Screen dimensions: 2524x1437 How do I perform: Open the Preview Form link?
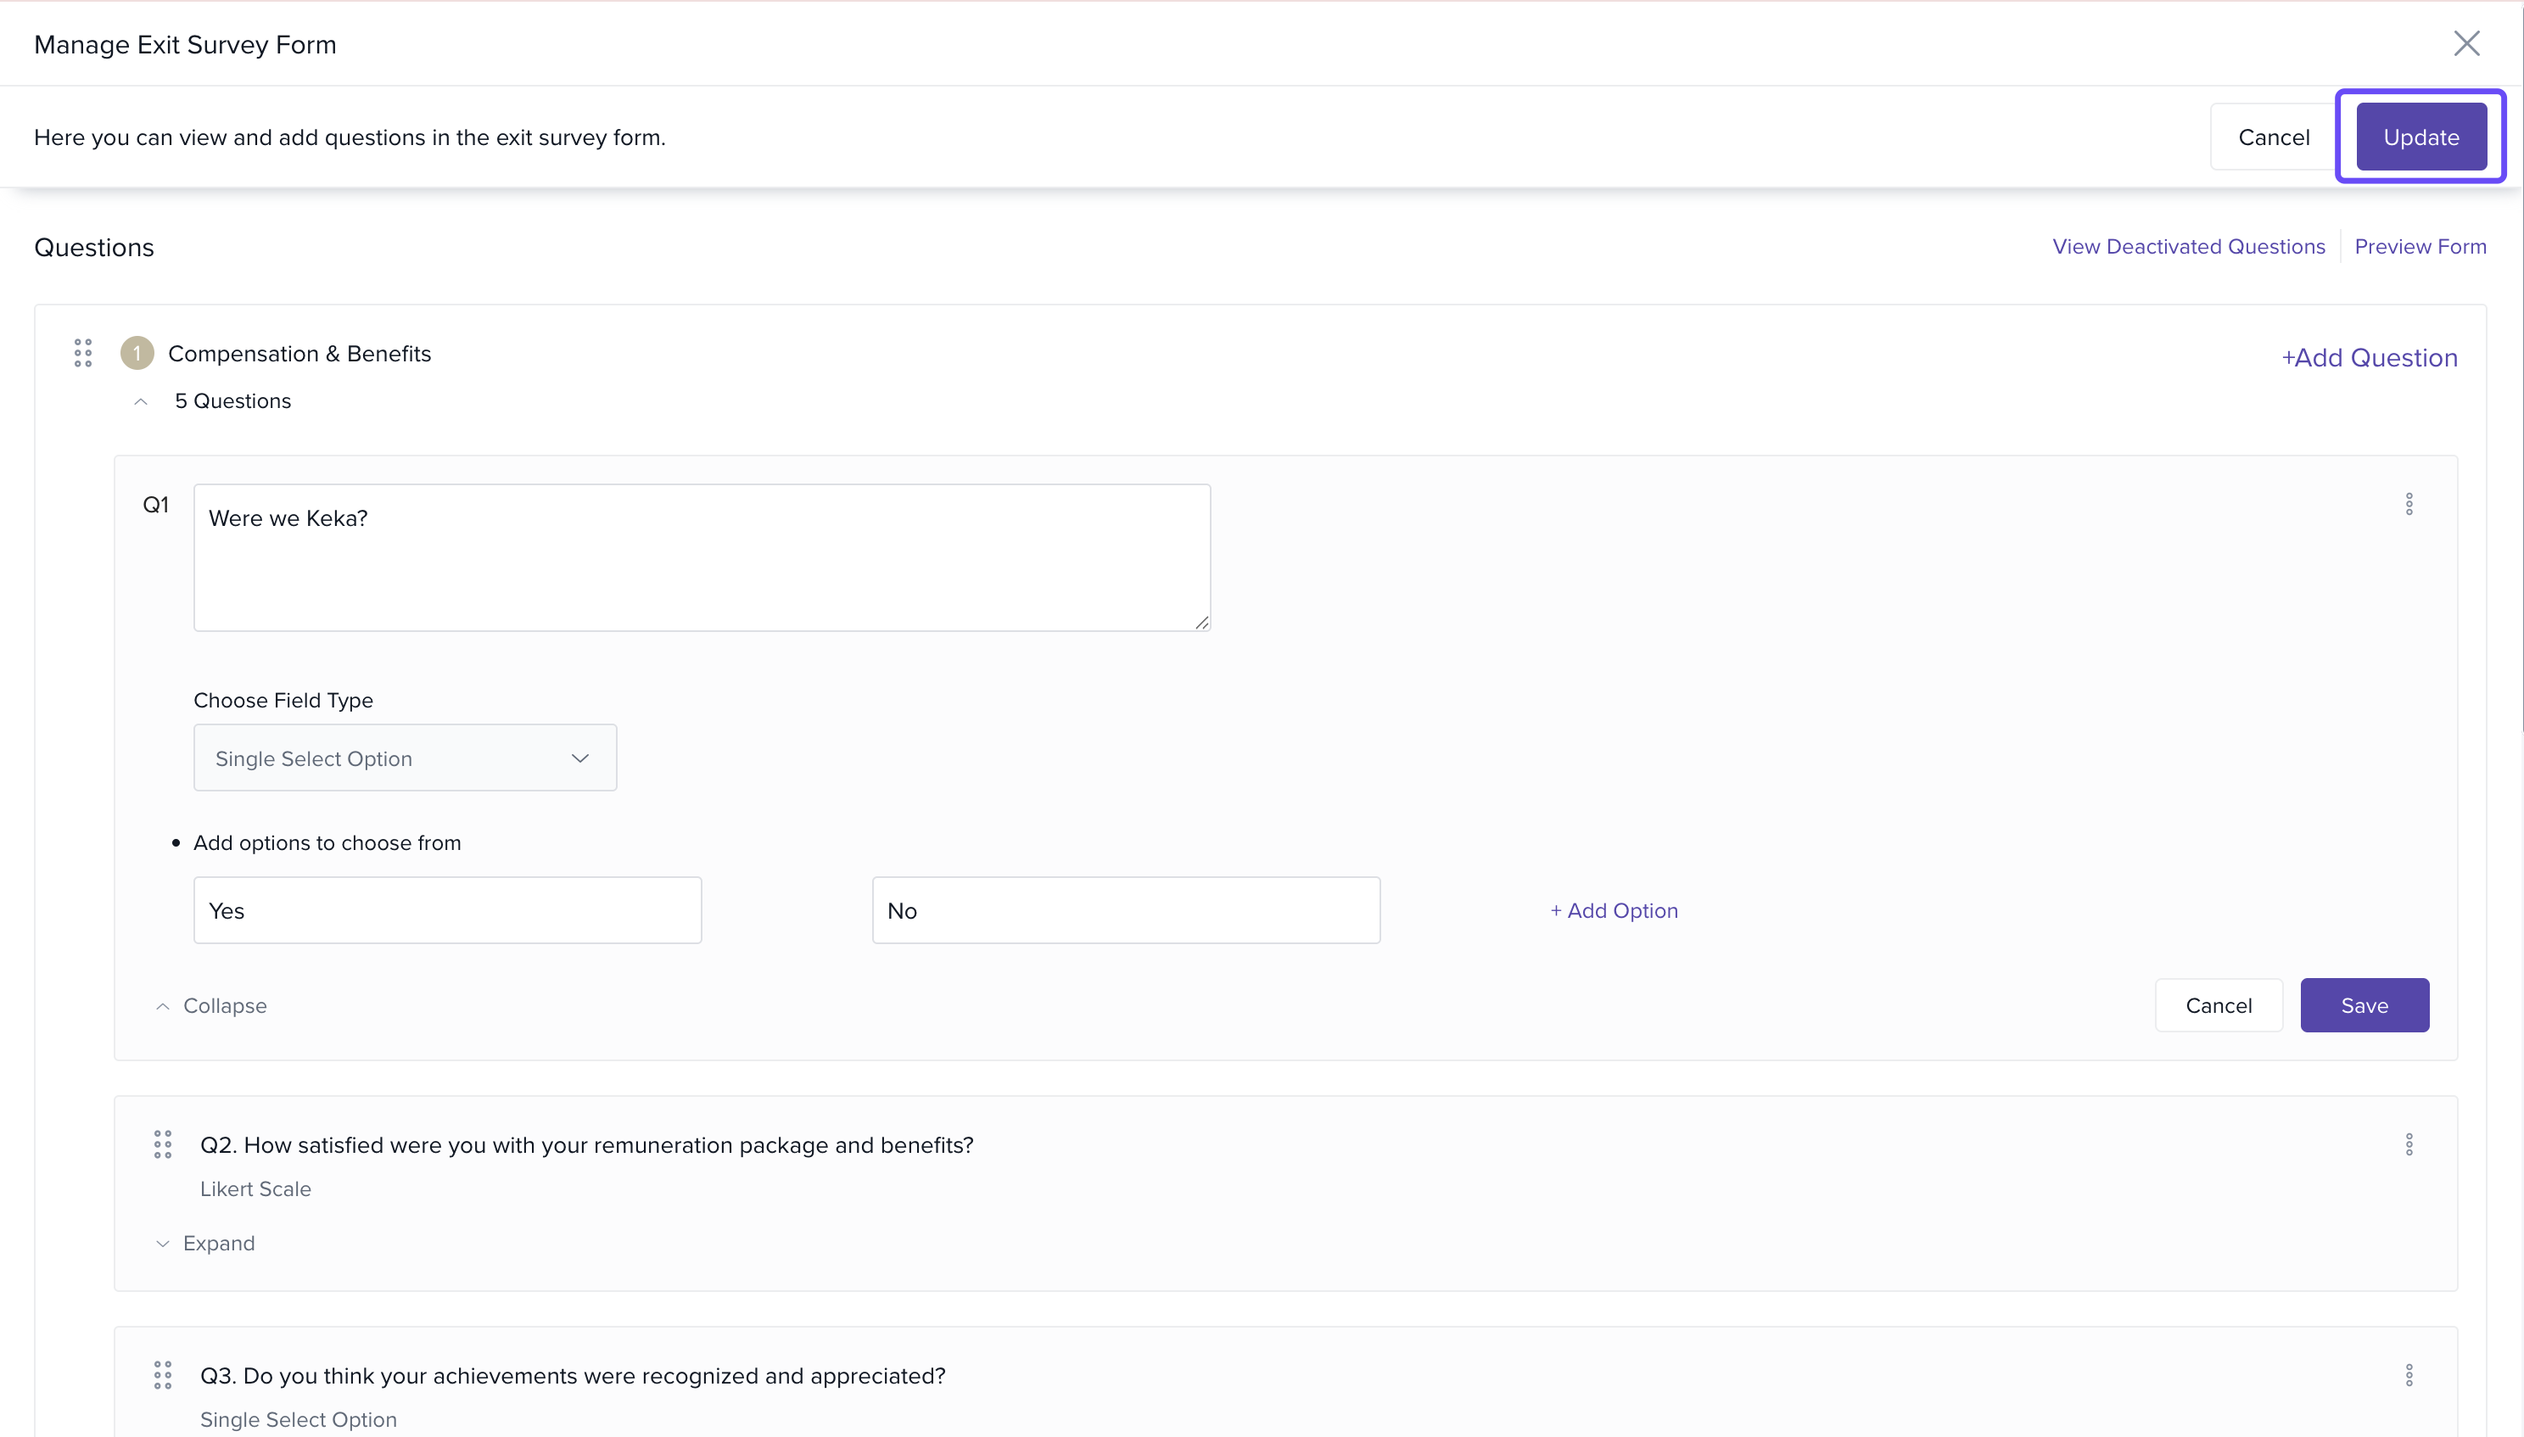pyautogui.click(x=2420, y=247)
